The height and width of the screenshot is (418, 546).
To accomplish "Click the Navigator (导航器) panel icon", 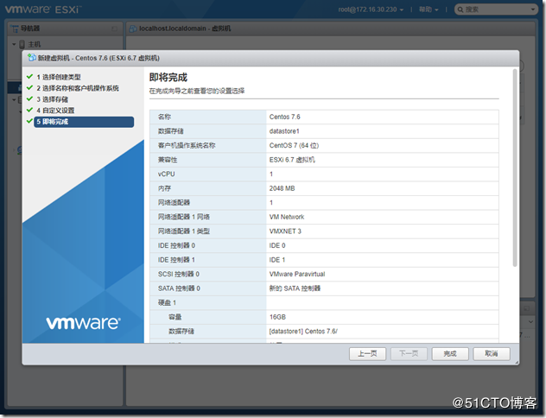I will tap(15, 28).
